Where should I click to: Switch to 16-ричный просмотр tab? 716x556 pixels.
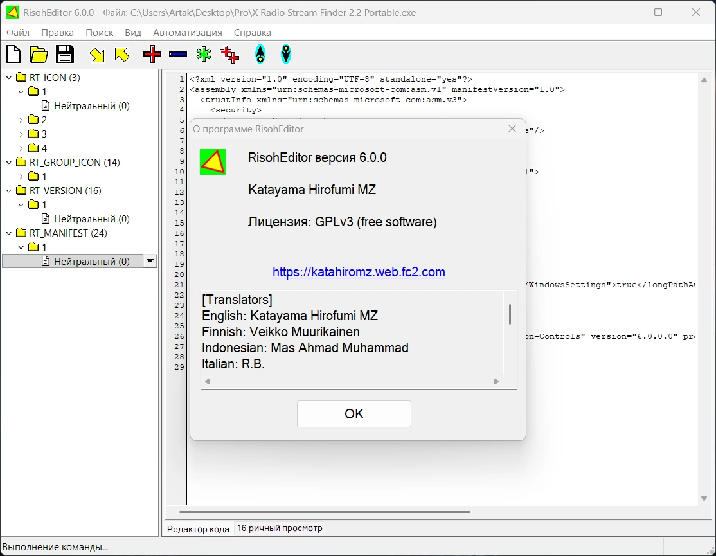(x=280, y=528)
